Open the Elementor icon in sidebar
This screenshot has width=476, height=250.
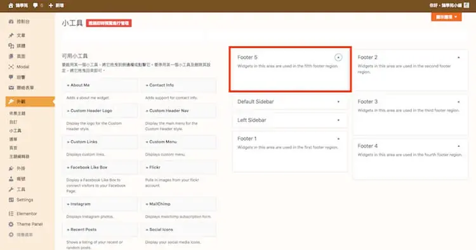point(11,214)
